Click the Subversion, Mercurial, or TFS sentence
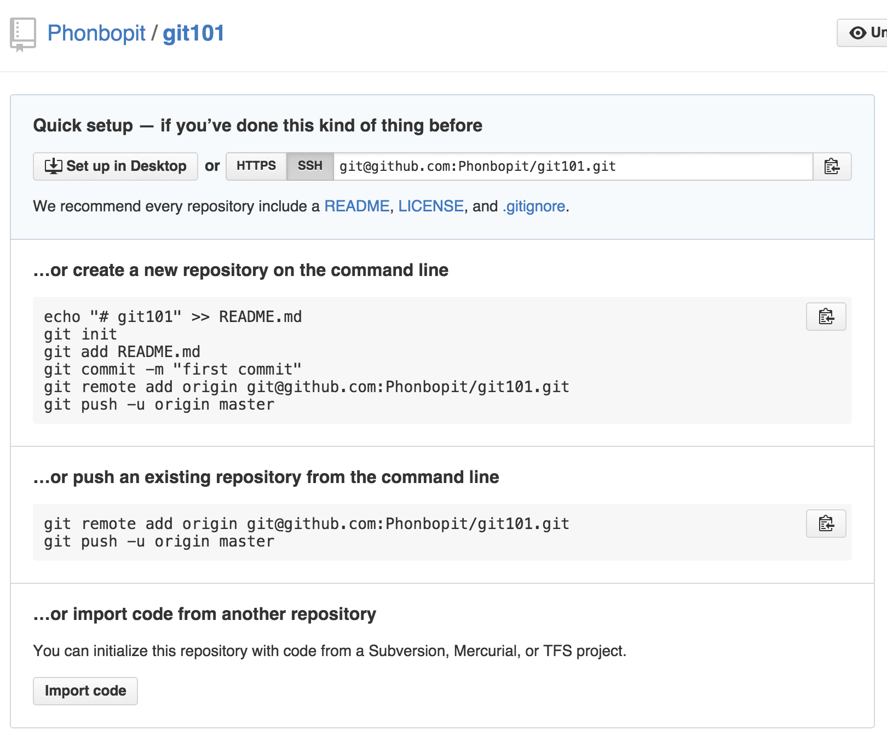Viewport: 887px width, 747px height. (x=330, y=651)
